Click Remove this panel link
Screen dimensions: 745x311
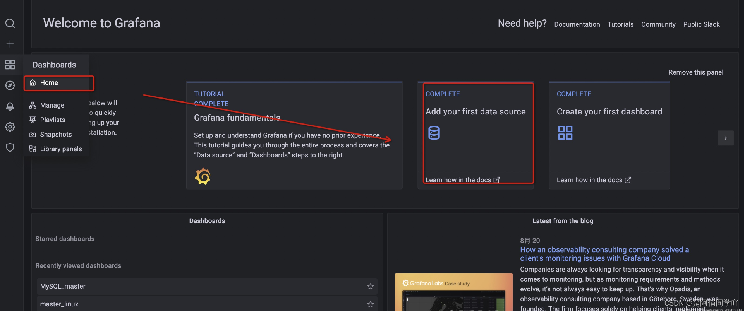pyautogui.click(x=696, y=72)
